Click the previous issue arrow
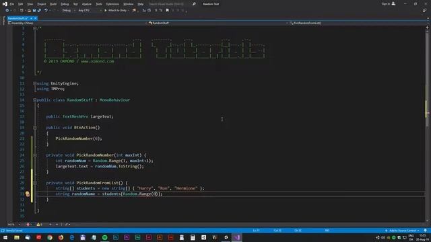This screenshot has width=431, height=242. pos(51,225)
